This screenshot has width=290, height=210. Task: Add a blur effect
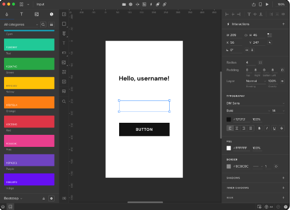point(283,197)
